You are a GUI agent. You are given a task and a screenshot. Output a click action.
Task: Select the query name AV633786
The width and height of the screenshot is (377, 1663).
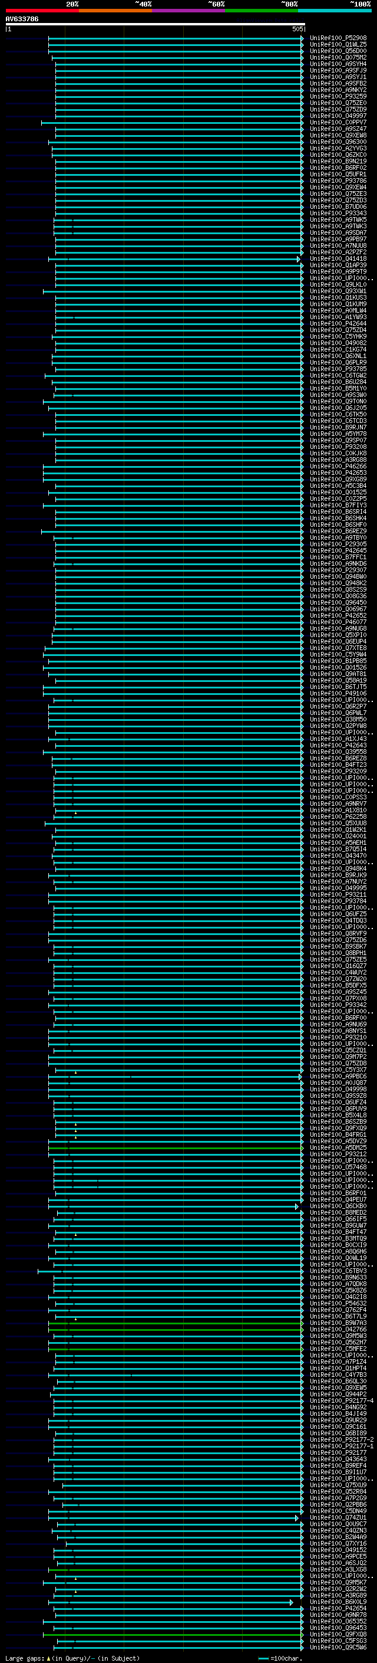(22, 19)
